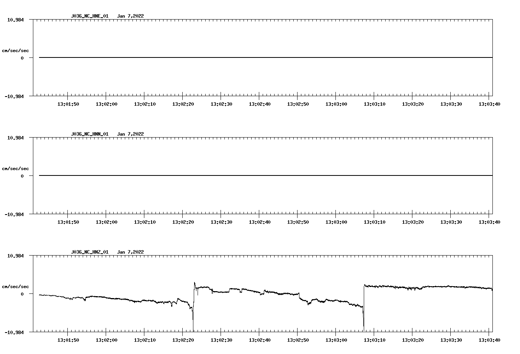
Task: Click the 0 axis value on HNZ plot
Action: pyautogui.click(x=22, y=294)
